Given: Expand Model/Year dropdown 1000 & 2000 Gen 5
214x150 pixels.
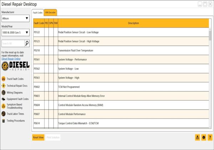Looking at the screenshot, I should [x=15, y=32].
